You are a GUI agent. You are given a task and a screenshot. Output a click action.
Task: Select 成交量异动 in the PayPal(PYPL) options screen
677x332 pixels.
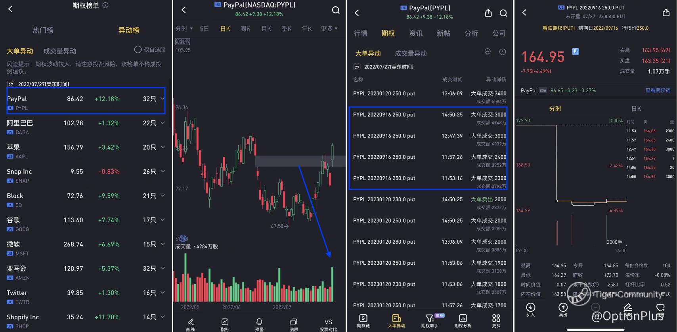click(411, 53)
